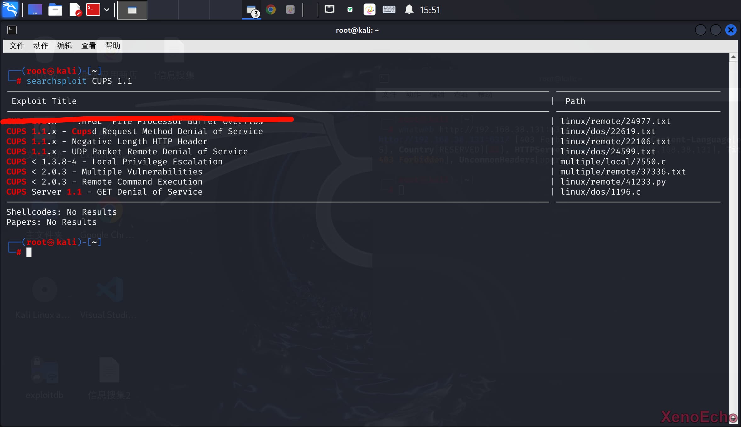Image resolution: width=741 pixels, height=427 pixels.
Task: Click the scrollbar up arrow
Action: pyautogui.click(x=733, y=57)
